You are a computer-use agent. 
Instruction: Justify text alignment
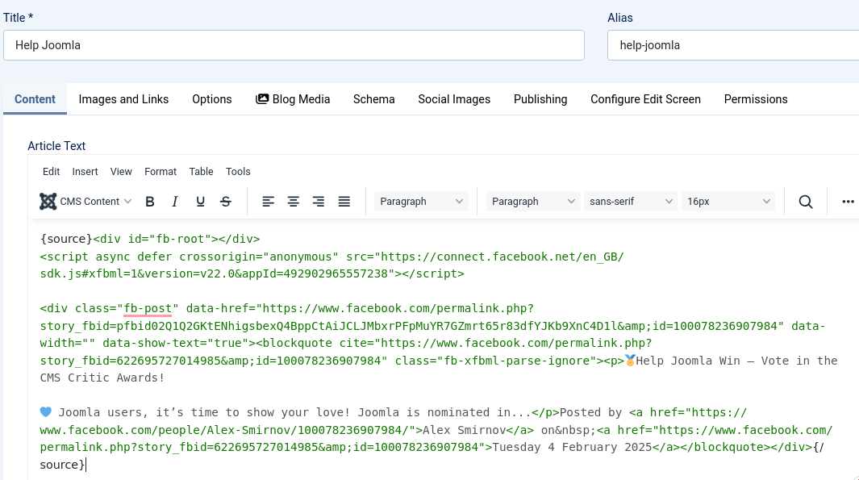(x=344, y=202)
